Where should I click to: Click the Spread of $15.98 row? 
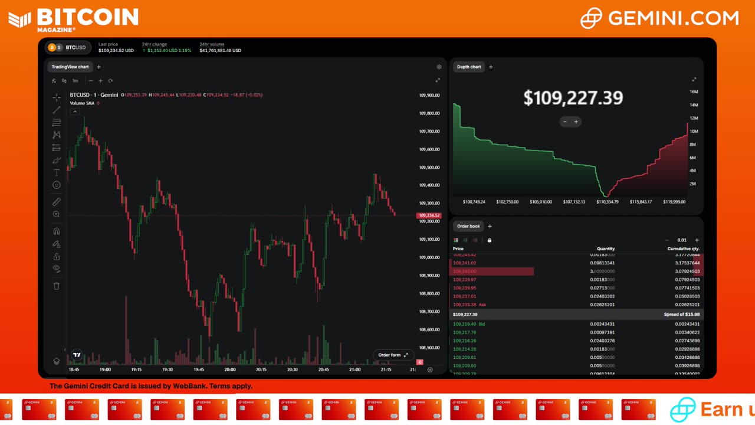click(576, 315)
